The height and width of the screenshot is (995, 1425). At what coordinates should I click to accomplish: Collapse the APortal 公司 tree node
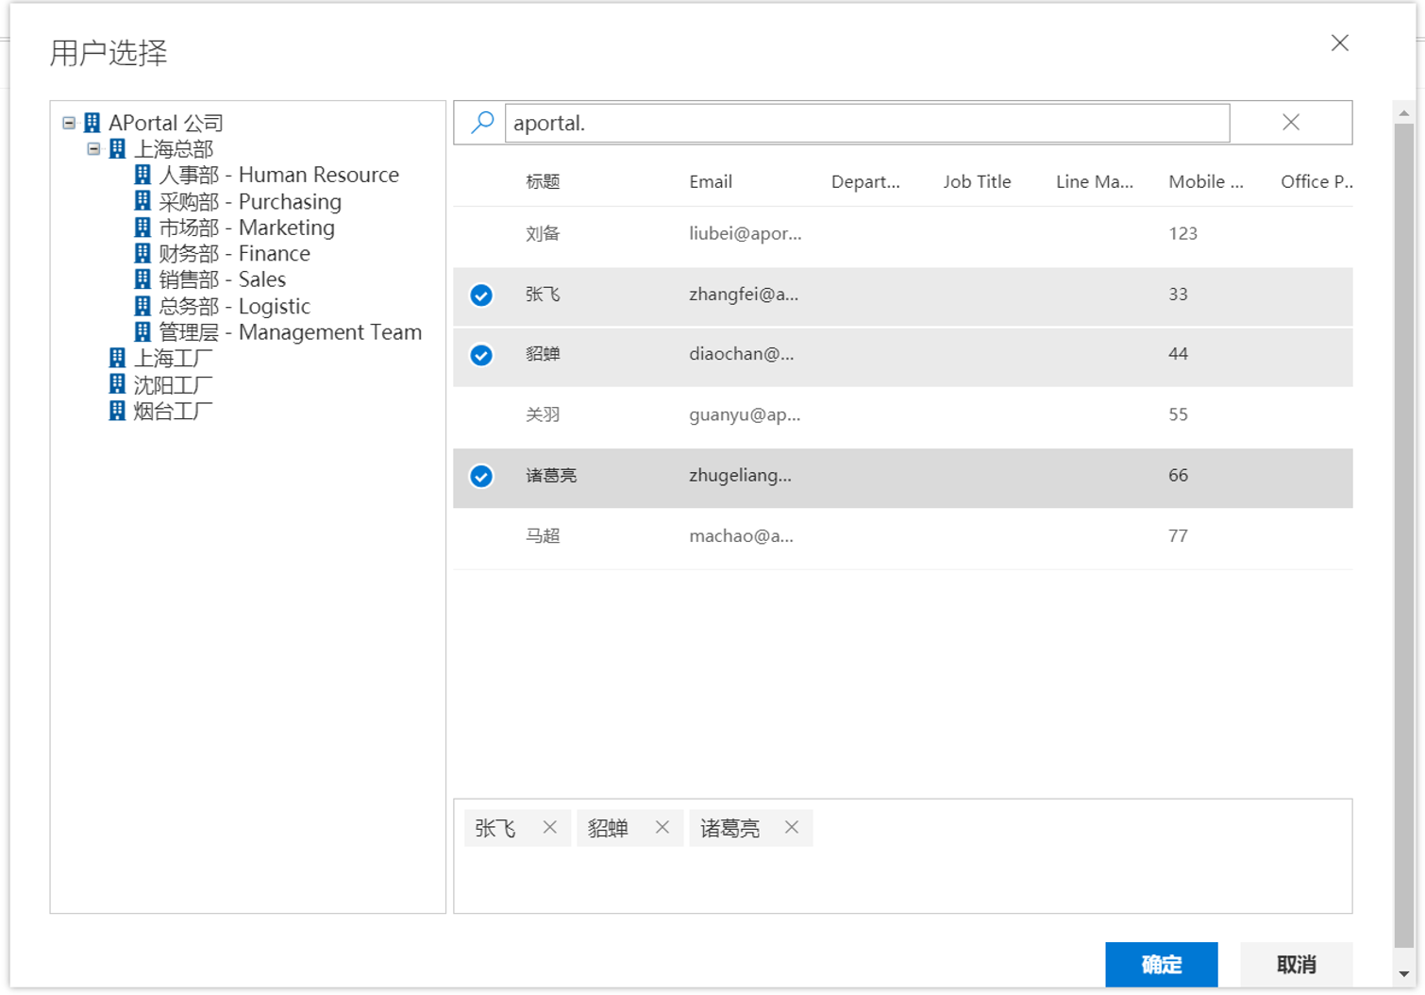click(x=69, y=123)
